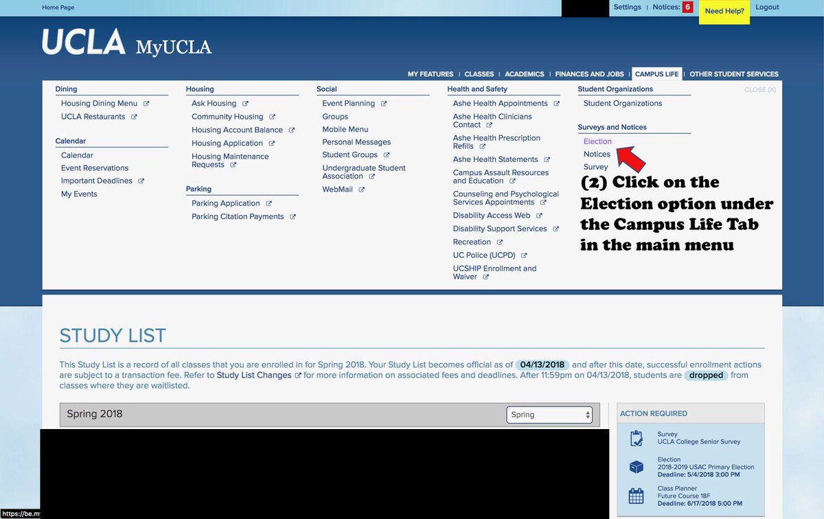Click external link icon beside WebMail

[x=361, y=189]
